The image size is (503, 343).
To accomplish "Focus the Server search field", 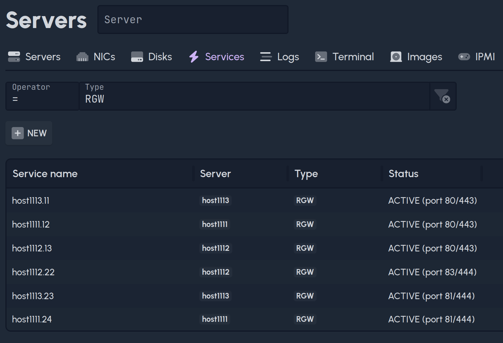I will coord(193,20).
